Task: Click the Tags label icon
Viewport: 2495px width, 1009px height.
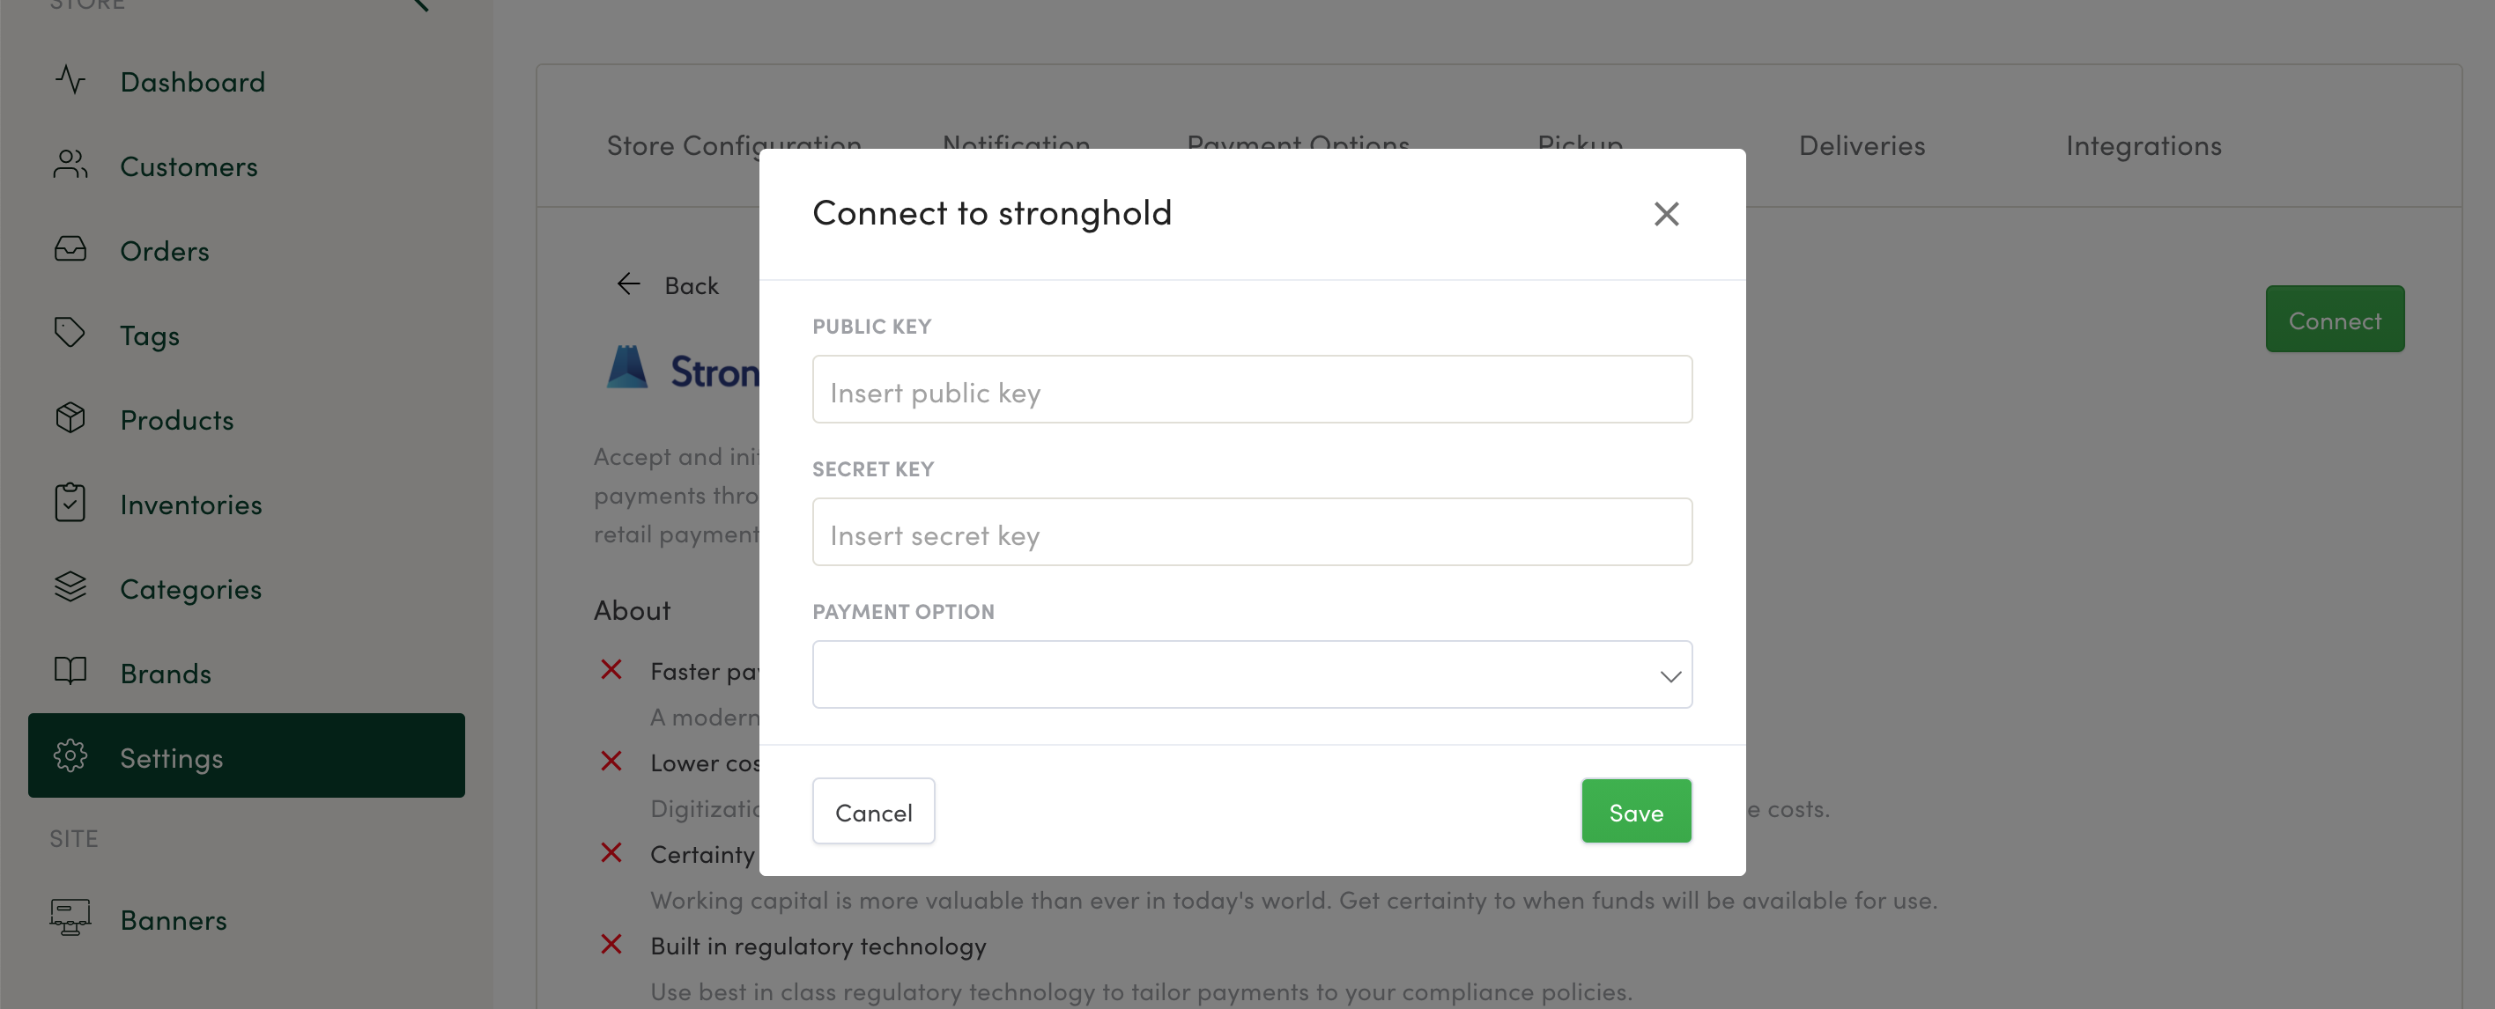Action: click(70, 334)
